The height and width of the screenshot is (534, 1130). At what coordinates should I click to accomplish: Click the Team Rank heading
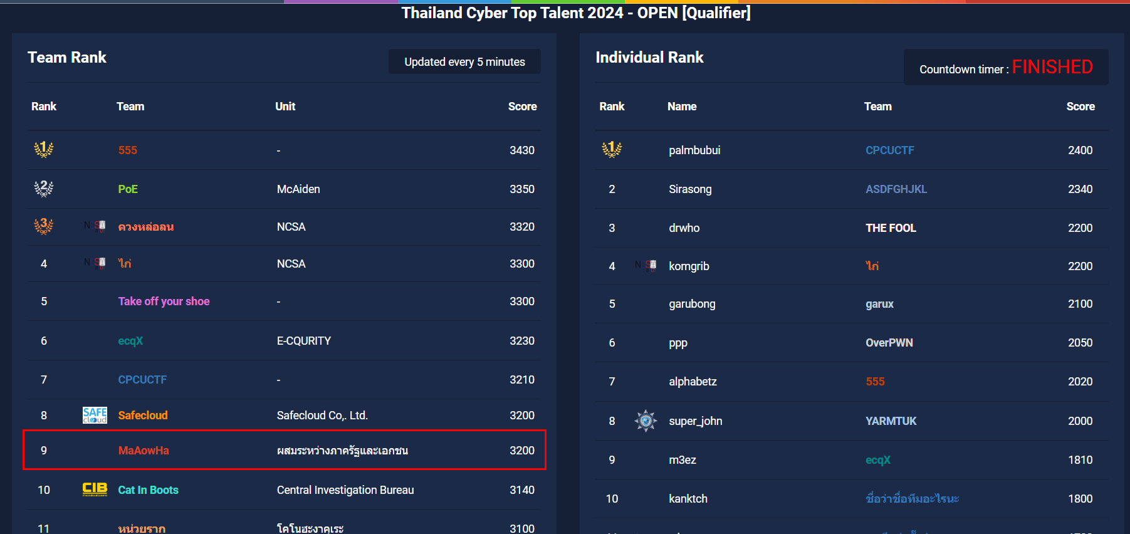coord(67,58)
